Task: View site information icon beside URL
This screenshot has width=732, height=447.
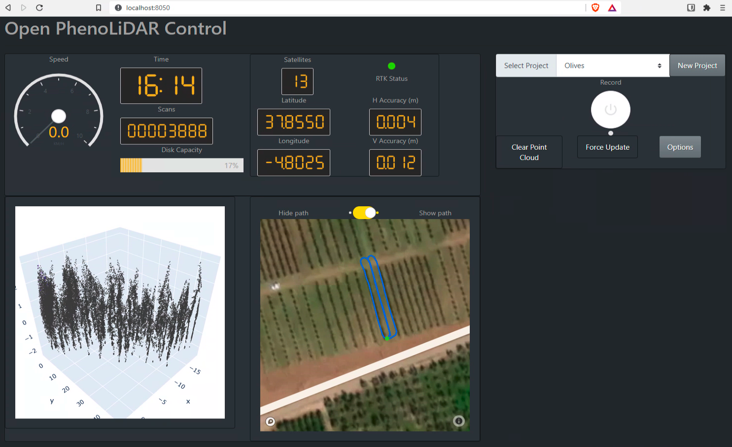Action: coord(118,8)
